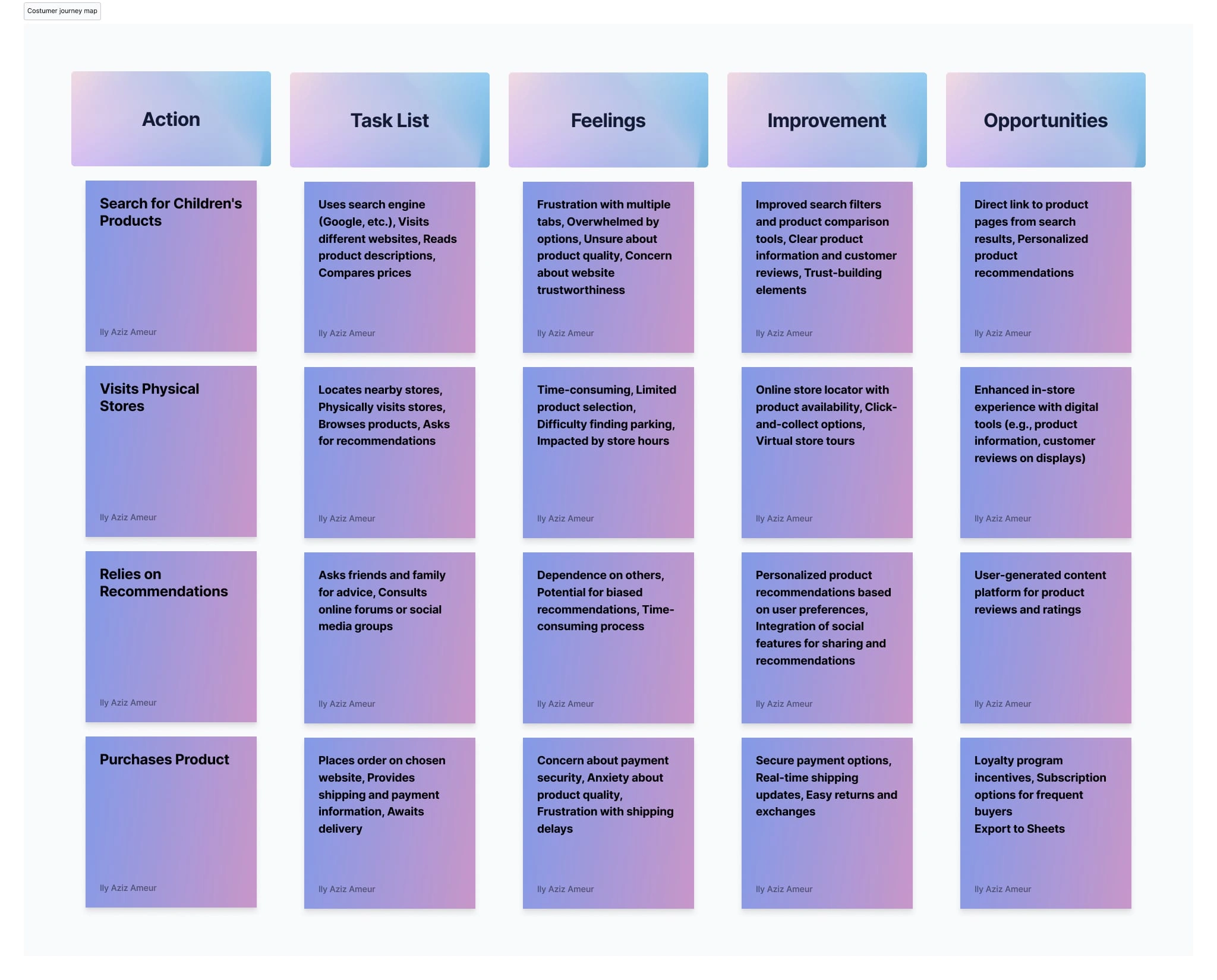Expand the Customer journey map title bar
This screenshot has height=980, width=1217.
tap(61, 11)
